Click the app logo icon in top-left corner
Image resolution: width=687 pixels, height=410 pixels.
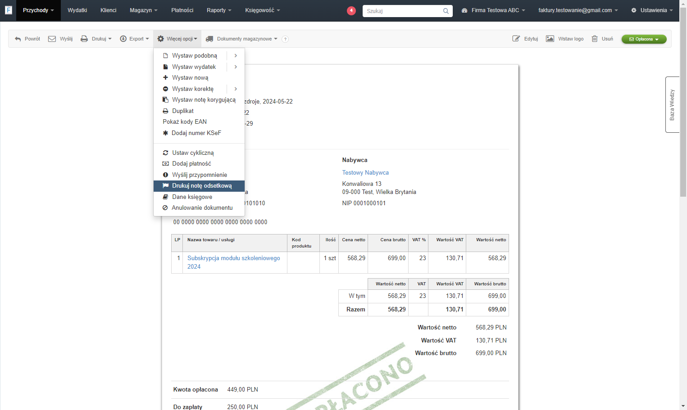pyautogui.click(x=8, y=10)
